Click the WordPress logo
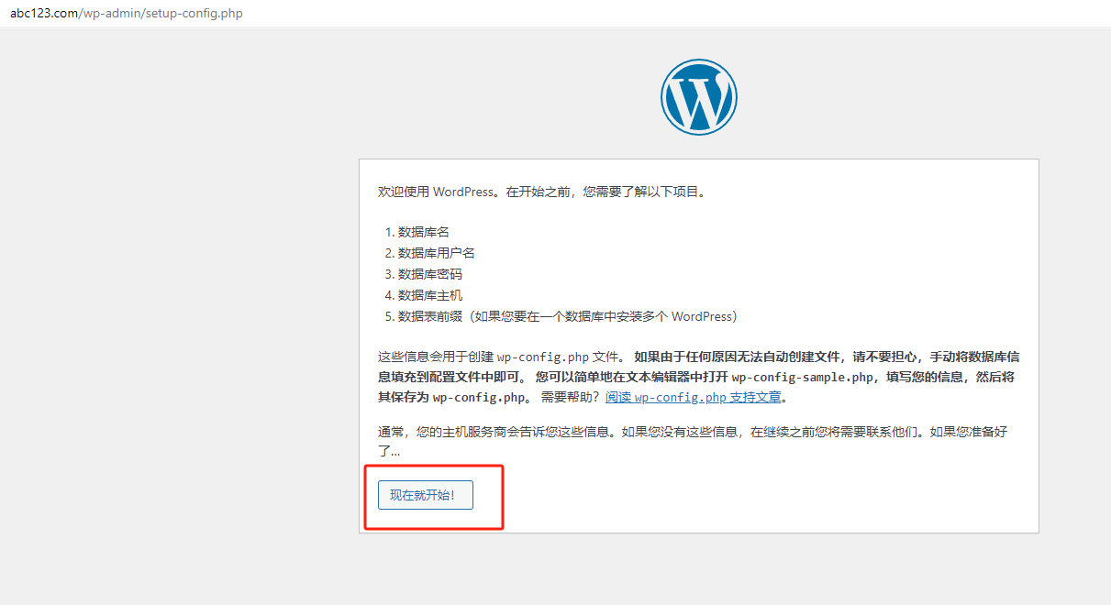1111x605 pixels. click(699, 97)
